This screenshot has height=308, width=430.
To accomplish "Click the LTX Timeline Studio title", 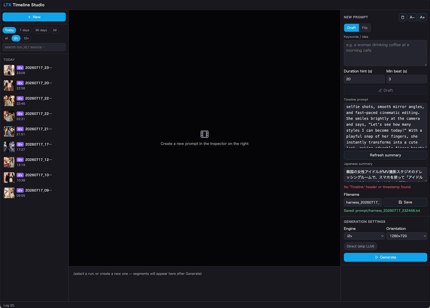I will click(24, 5).
